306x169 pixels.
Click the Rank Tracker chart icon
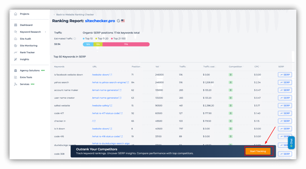pos(16,52)
